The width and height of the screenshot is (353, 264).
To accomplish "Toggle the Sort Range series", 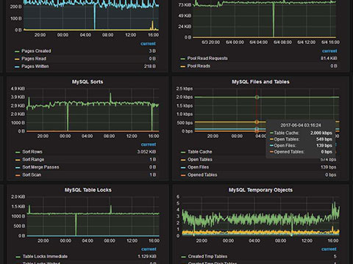I will 33,159.
